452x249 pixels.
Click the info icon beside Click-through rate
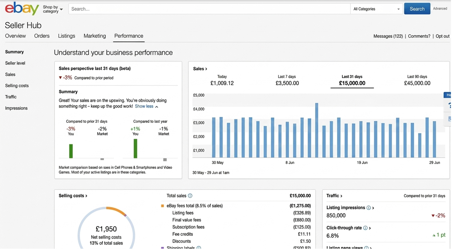pyautogui.click(x=365, y=228)
